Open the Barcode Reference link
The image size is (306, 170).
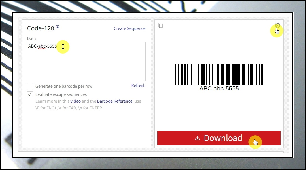(x=115, y=101)
